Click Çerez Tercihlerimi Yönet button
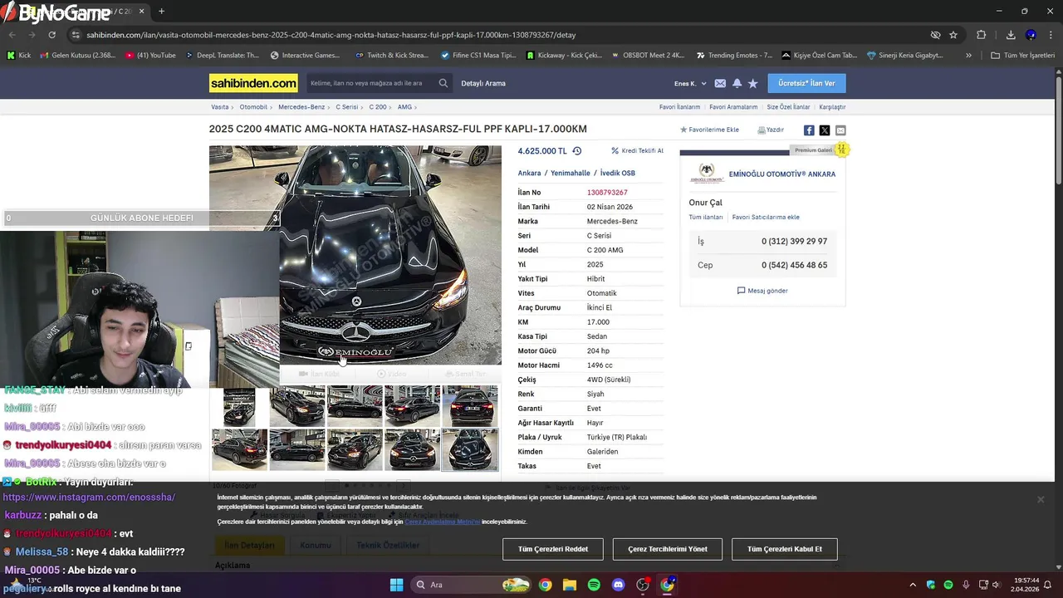The height and width of the screenshot is (598, 1063). pyautogui.click(x=668, y=549)
